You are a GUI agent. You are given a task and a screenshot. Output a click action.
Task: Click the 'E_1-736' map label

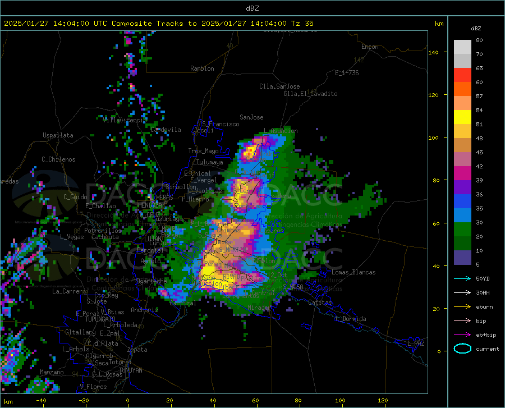pos(347,73)
